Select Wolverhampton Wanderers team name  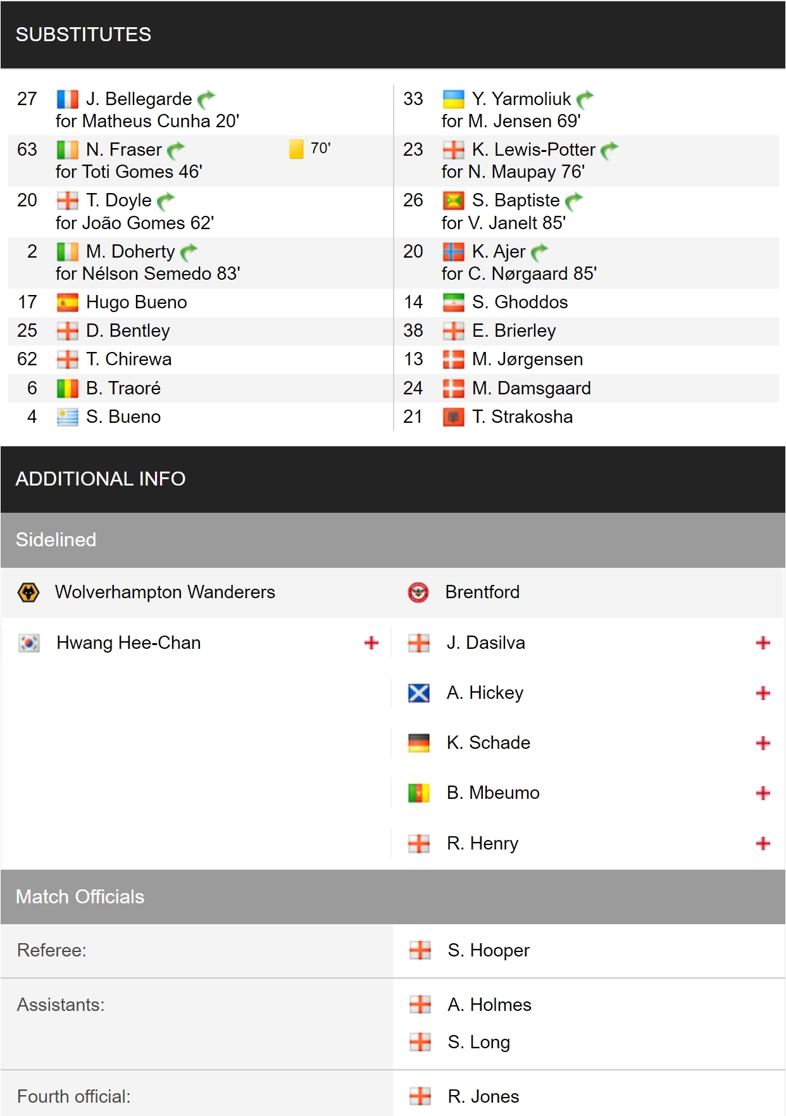pos(165,592)
